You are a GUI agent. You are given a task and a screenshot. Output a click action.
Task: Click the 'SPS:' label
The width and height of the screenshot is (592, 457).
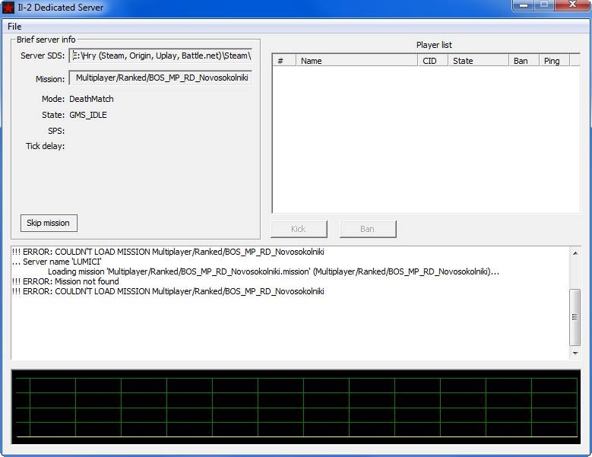[56, 131]
